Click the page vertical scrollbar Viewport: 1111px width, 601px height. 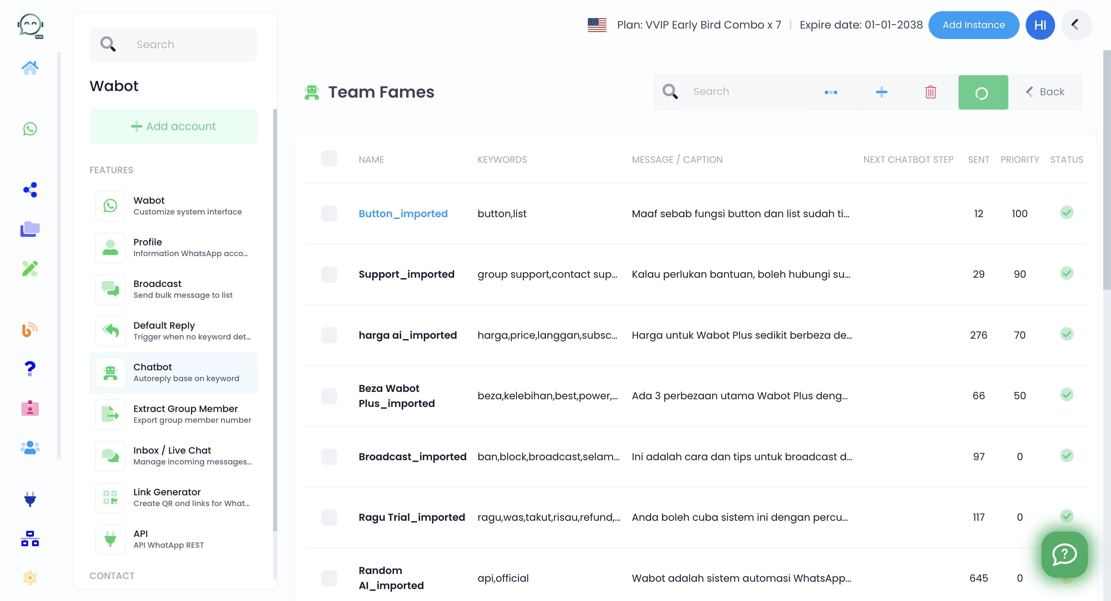tap(1107, 170)
